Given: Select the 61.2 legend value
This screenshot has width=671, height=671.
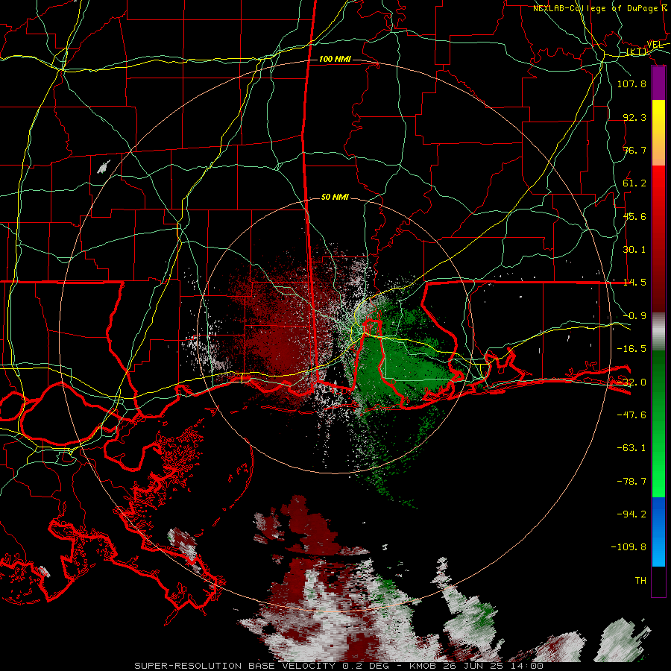Looking at the screenshot, I should pyautogui.click(x=634, y=183).
